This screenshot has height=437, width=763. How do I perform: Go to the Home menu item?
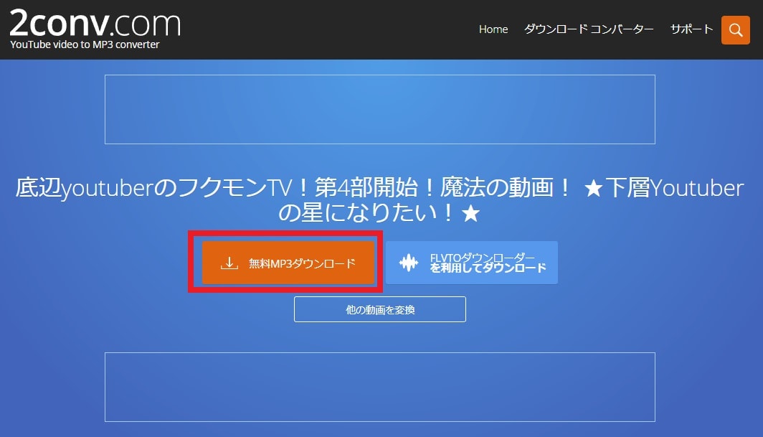pos(493,29)
